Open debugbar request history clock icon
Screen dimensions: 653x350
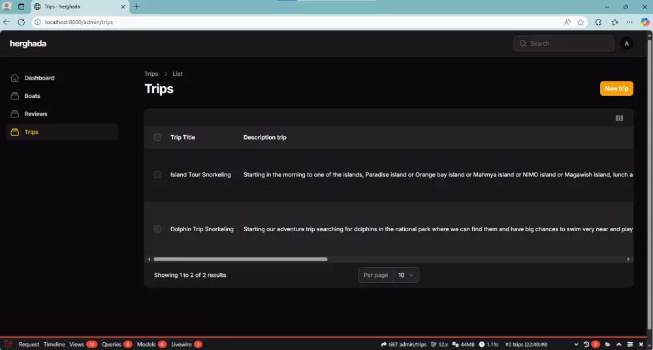586,344
